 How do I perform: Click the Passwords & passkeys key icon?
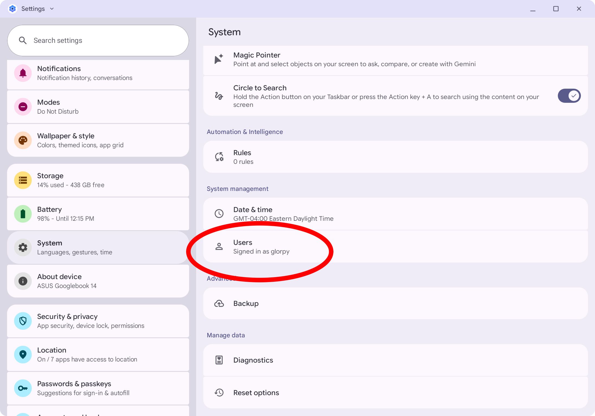pyautogui.click(x=23, y=388)
